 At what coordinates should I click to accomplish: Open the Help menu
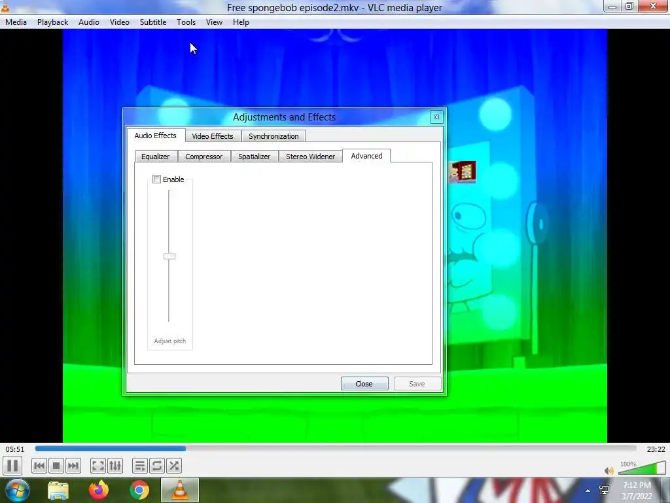241,22
